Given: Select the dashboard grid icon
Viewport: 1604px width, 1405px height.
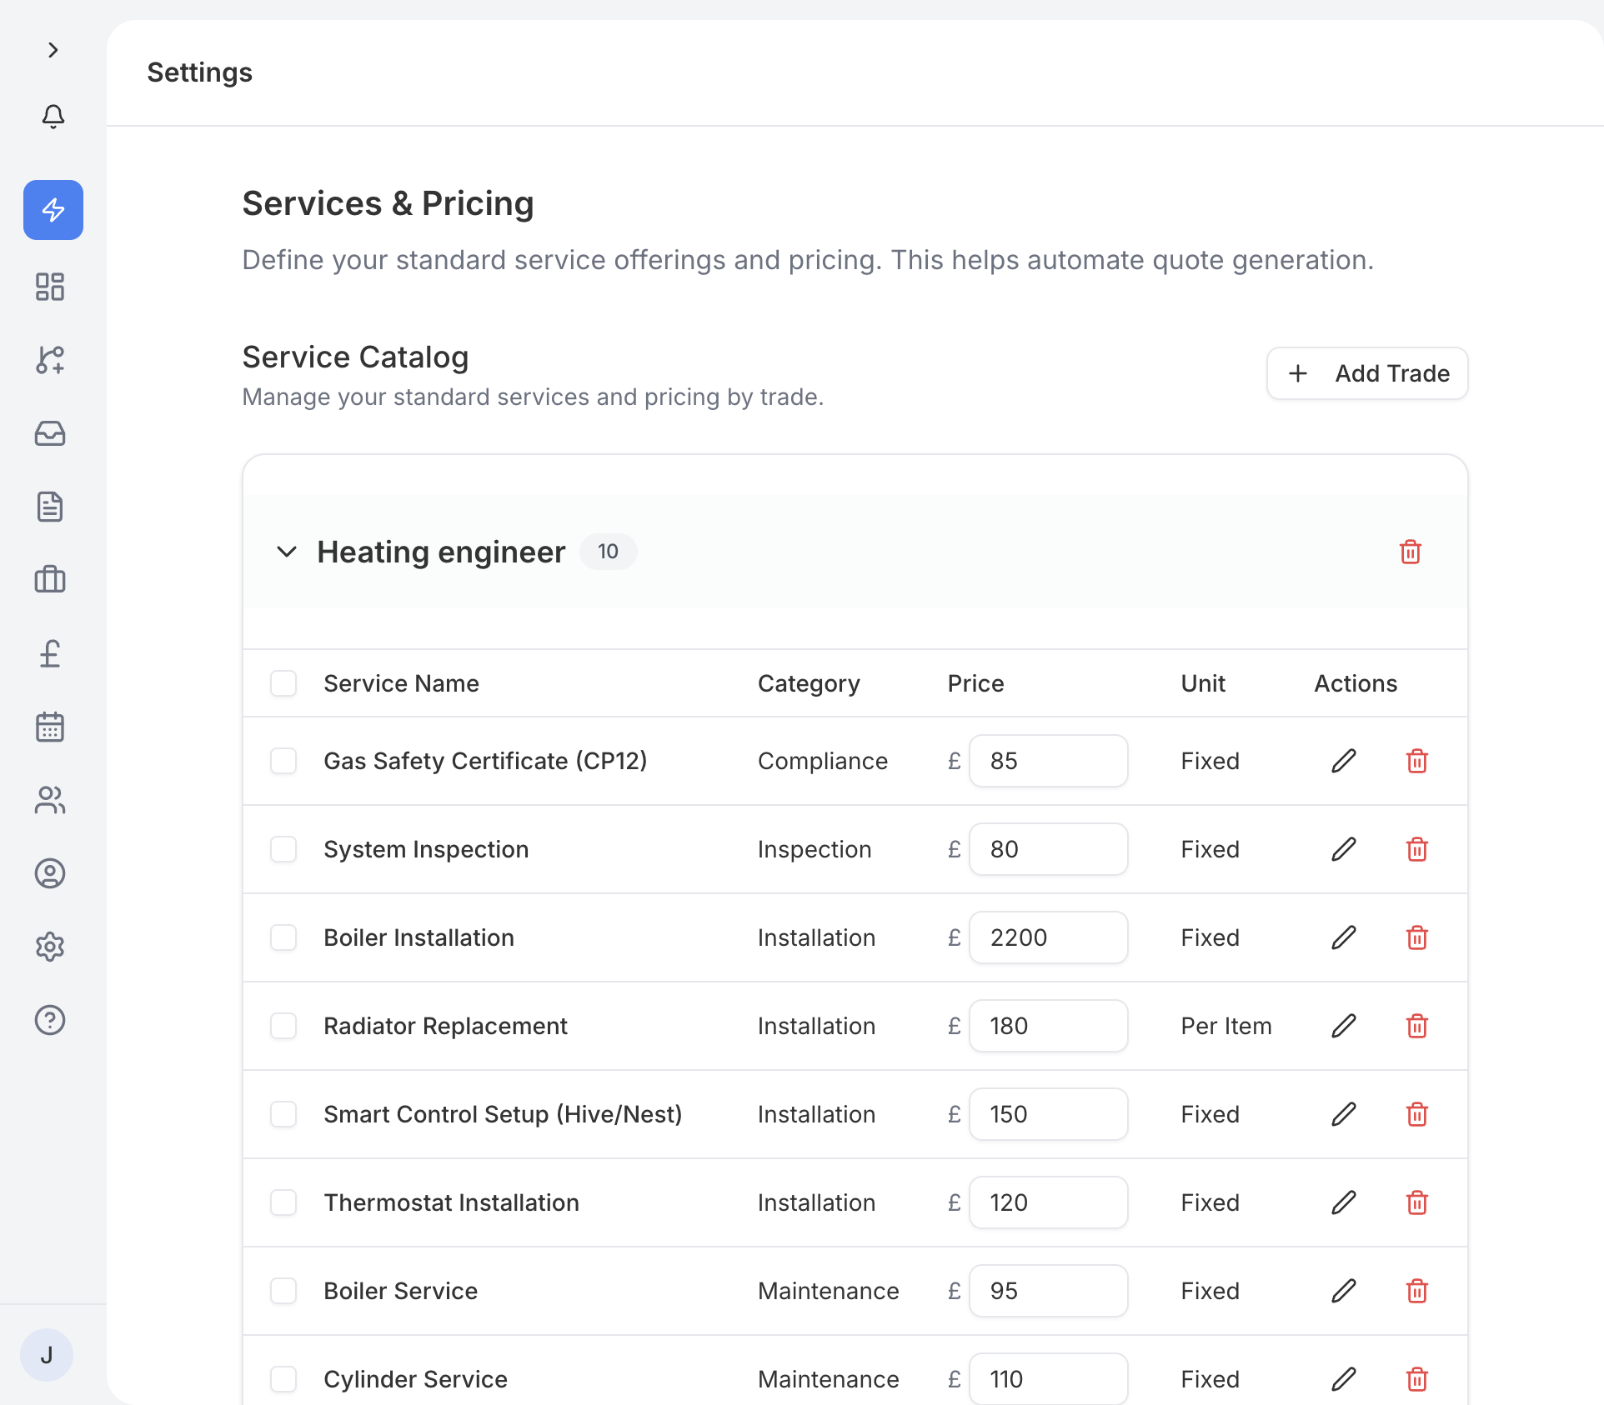Looking at the screenshot, I should click(49, 287).
